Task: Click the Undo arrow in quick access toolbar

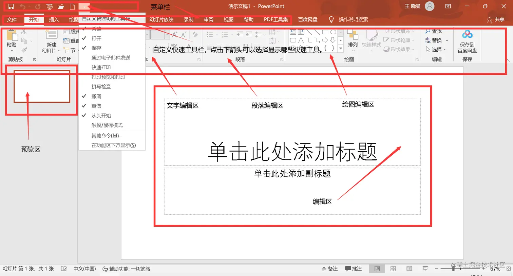Action: pyautogui.click(x=22, y=6)
